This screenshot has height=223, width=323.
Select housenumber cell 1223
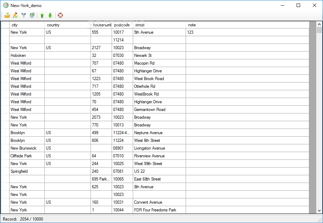coord(101,79)
